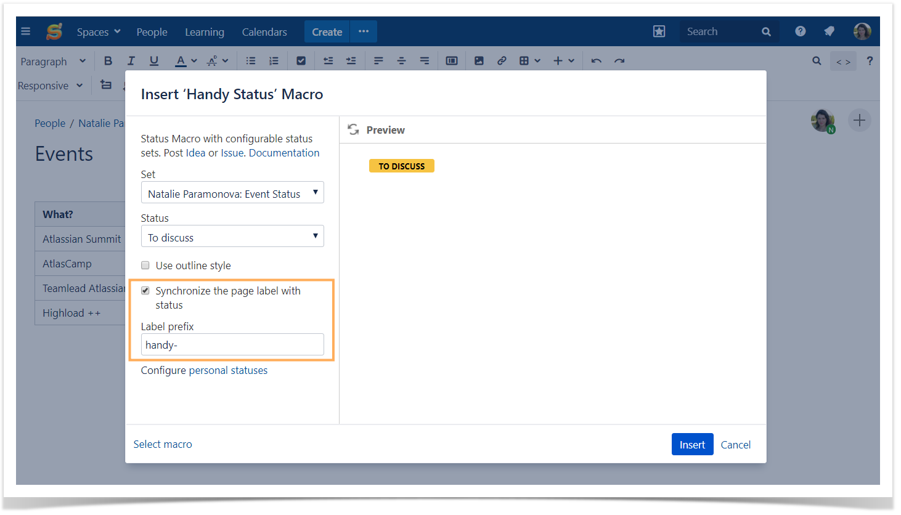Click the Confluence site logo

point(54,31)
